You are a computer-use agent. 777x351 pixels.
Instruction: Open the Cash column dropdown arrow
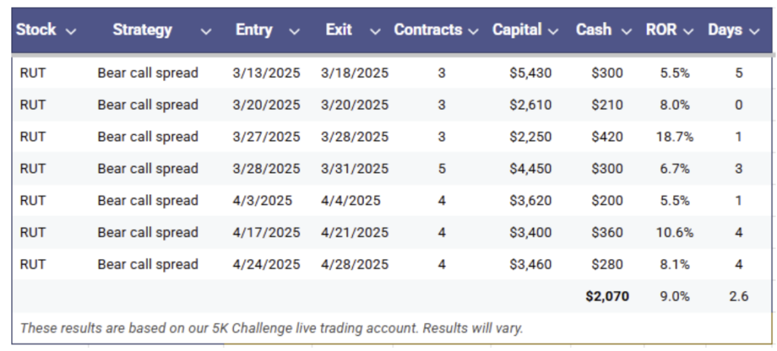(x=626, y=31)
